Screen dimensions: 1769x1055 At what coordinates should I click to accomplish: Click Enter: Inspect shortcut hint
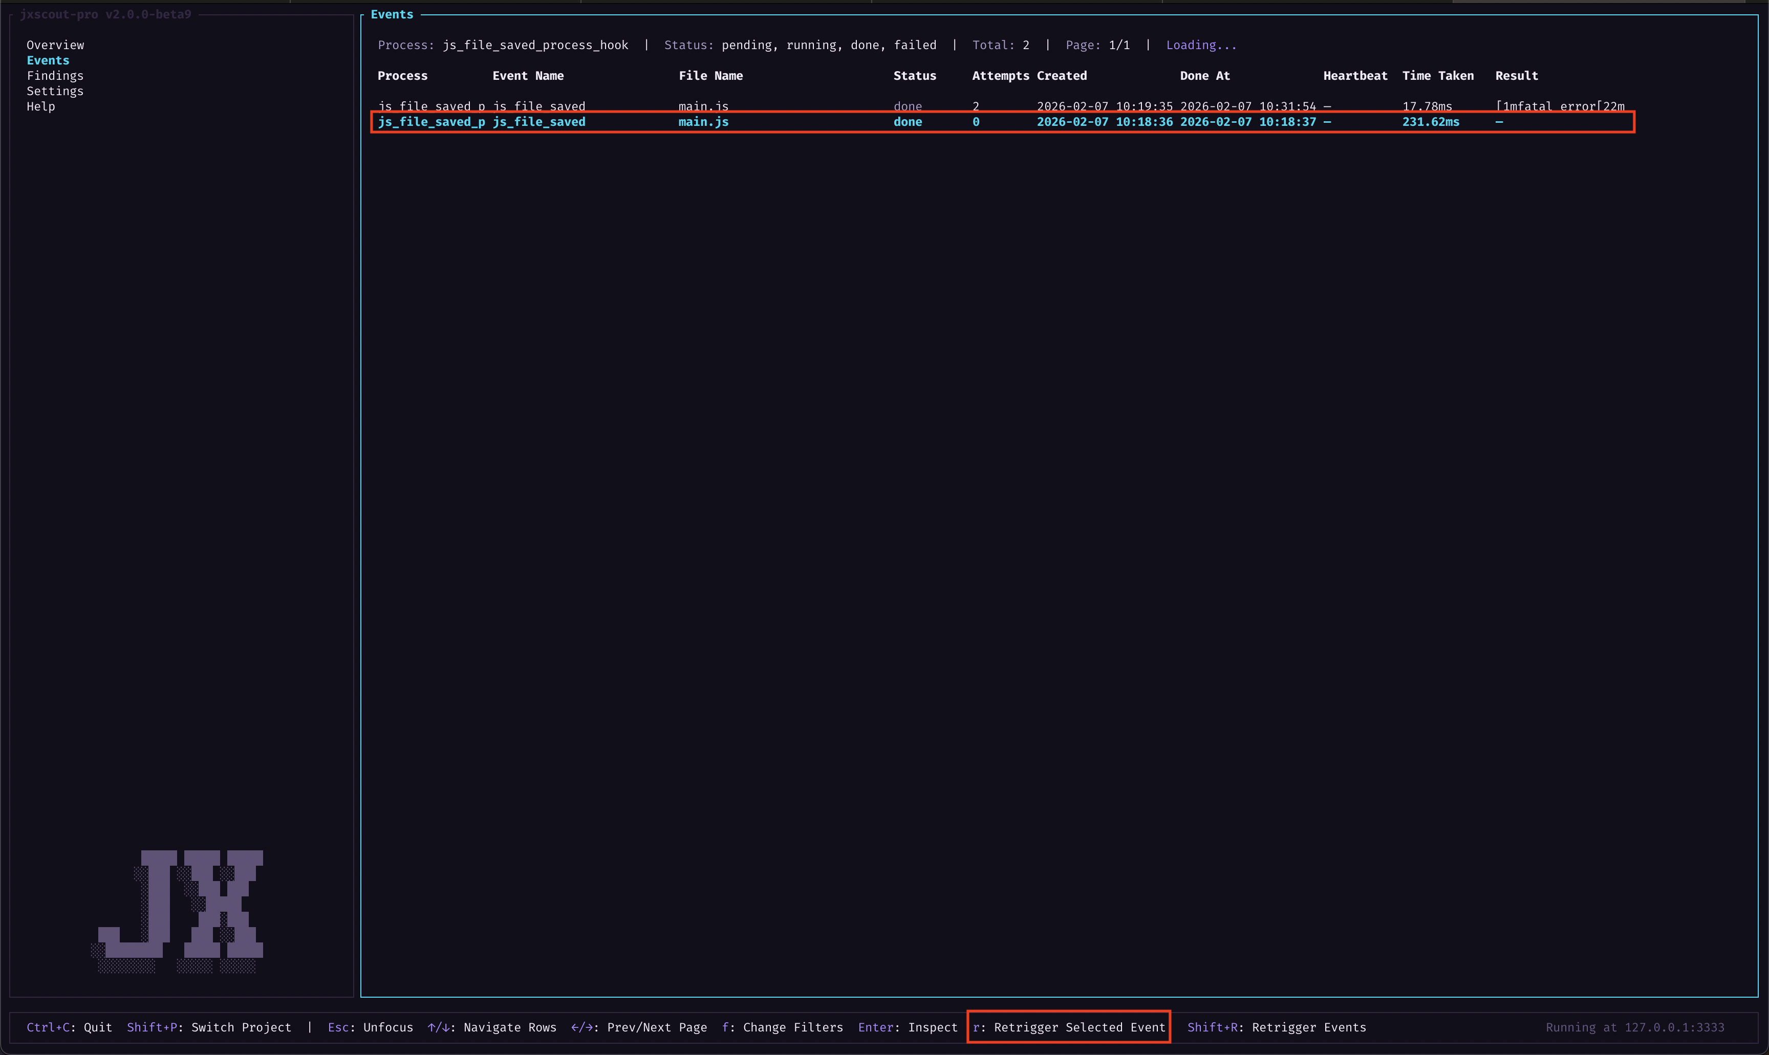[x=908, y=1027]
